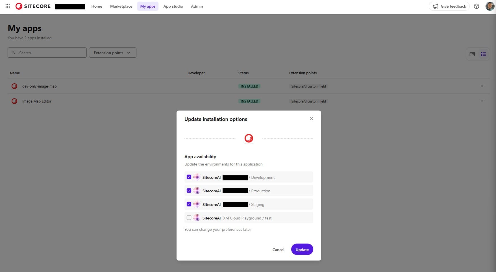
Task: Click INSTALLED badge for Image Map Editor
Action: coord(249,101)
